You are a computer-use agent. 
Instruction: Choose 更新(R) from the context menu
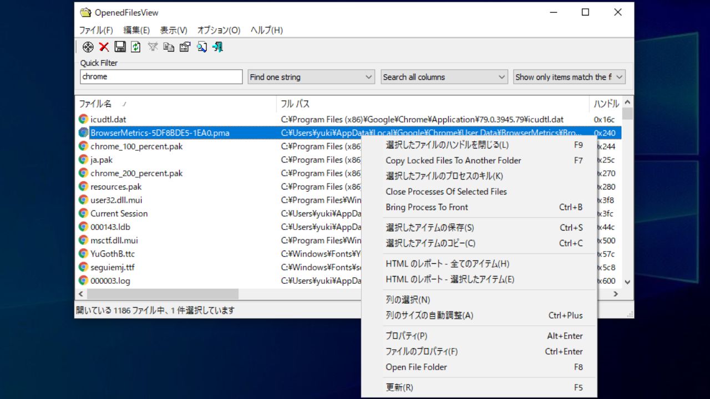pyautogui.click(x=479, y=387)
